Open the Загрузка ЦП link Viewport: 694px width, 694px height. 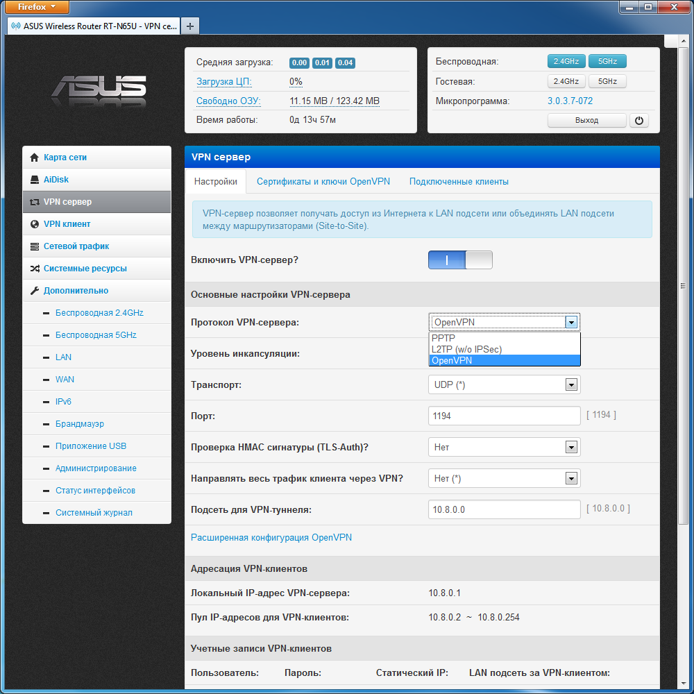223,81
